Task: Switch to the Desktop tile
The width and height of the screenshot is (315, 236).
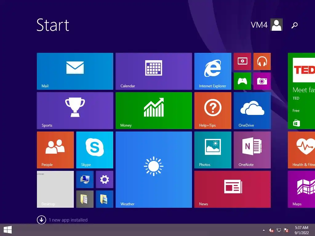Action: pos(55,189)
